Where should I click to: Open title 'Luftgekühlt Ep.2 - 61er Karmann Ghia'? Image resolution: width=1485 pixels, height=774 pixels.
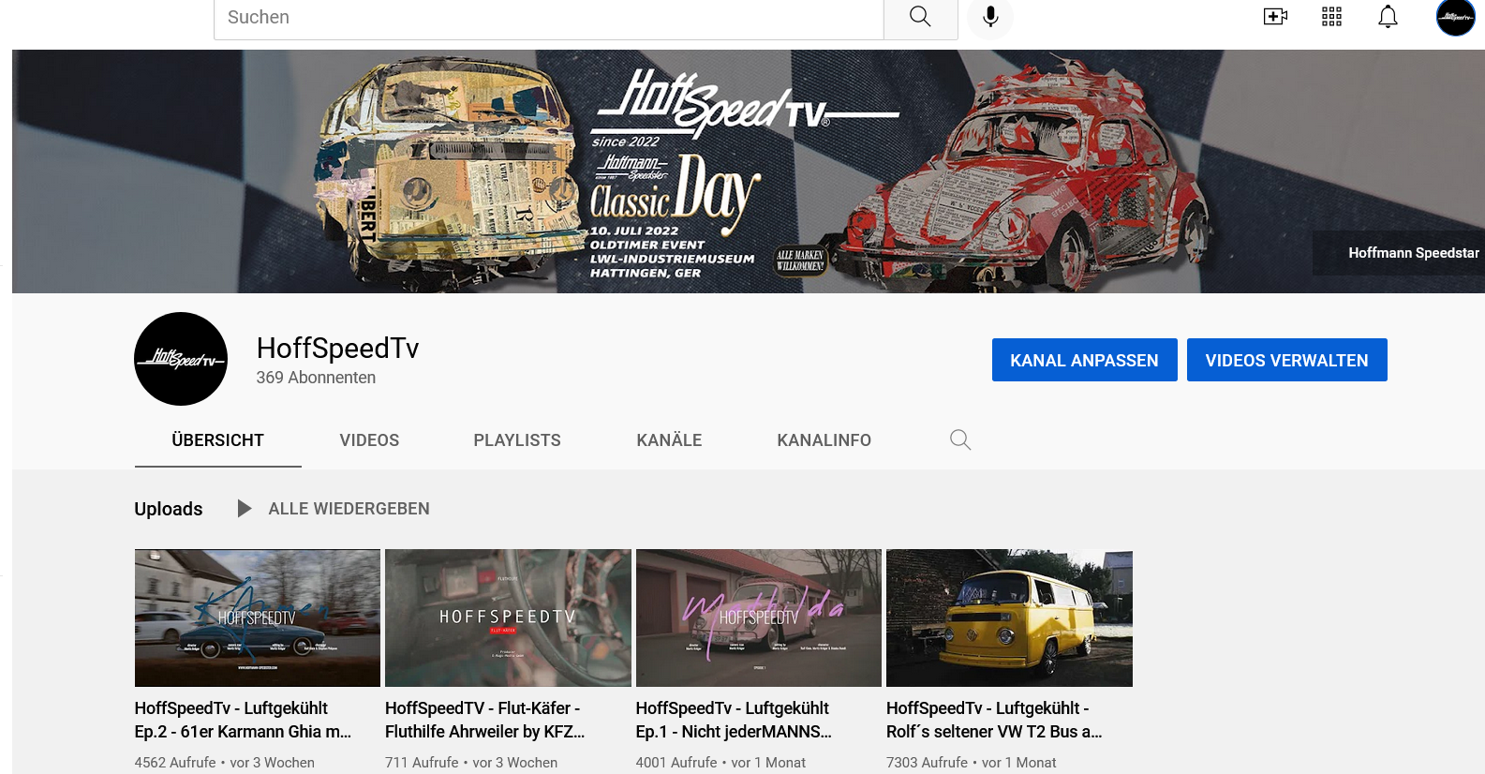click(x=244, y=720)
